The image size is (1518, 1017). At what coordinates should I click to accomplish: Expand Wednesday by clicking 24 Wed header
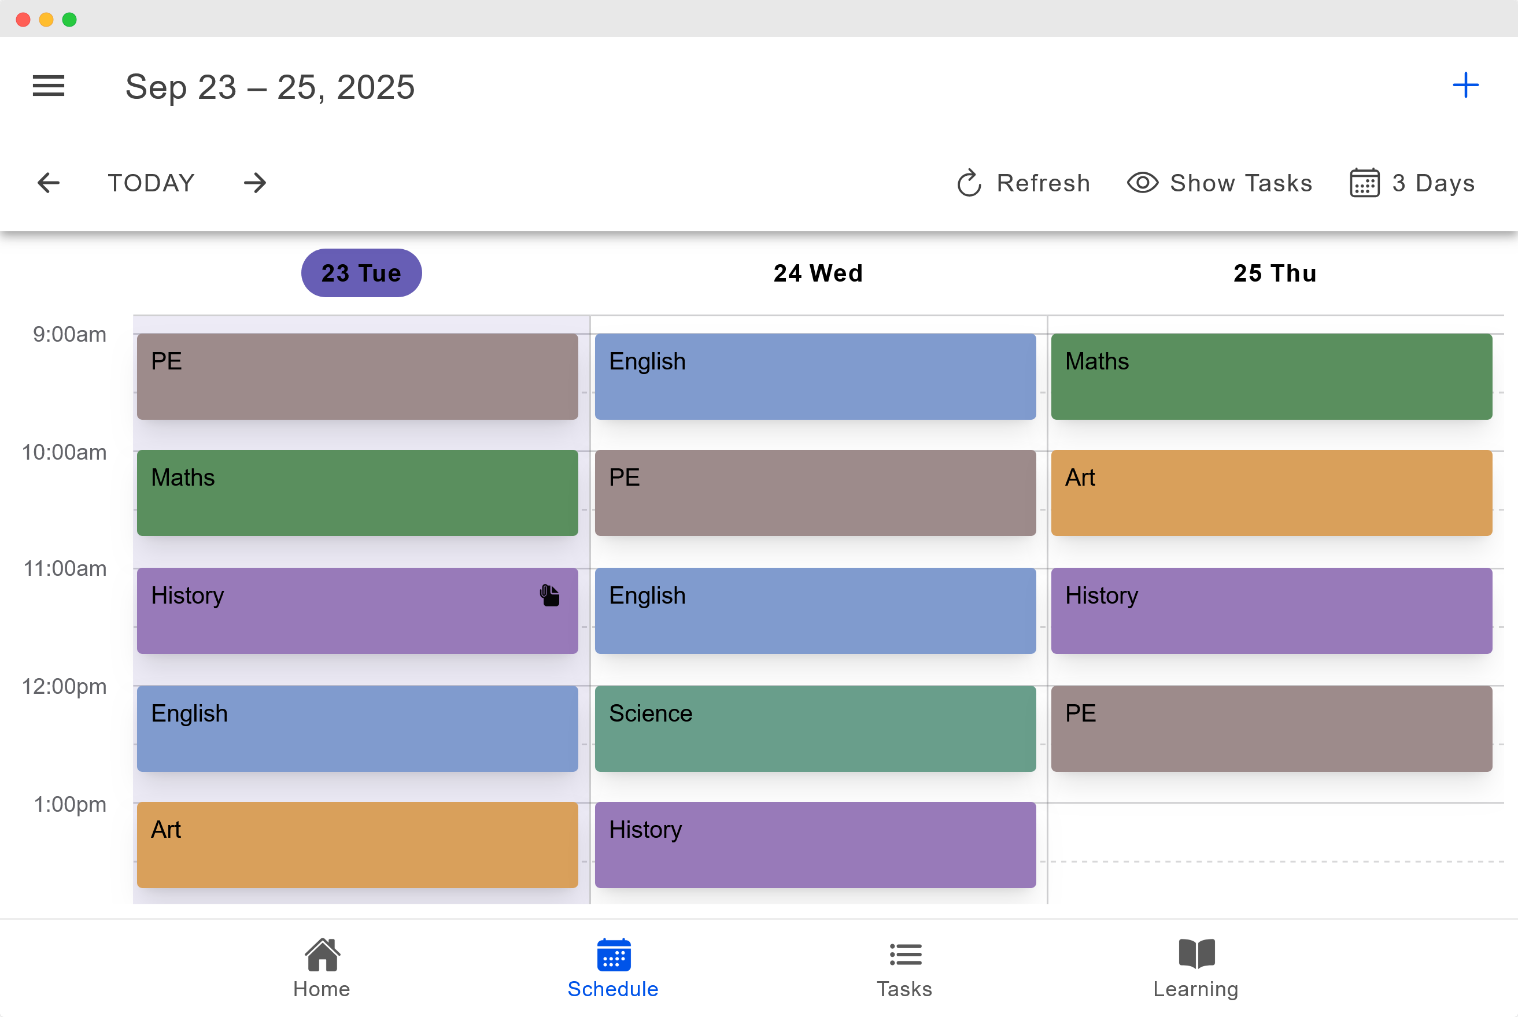[817, 272]
